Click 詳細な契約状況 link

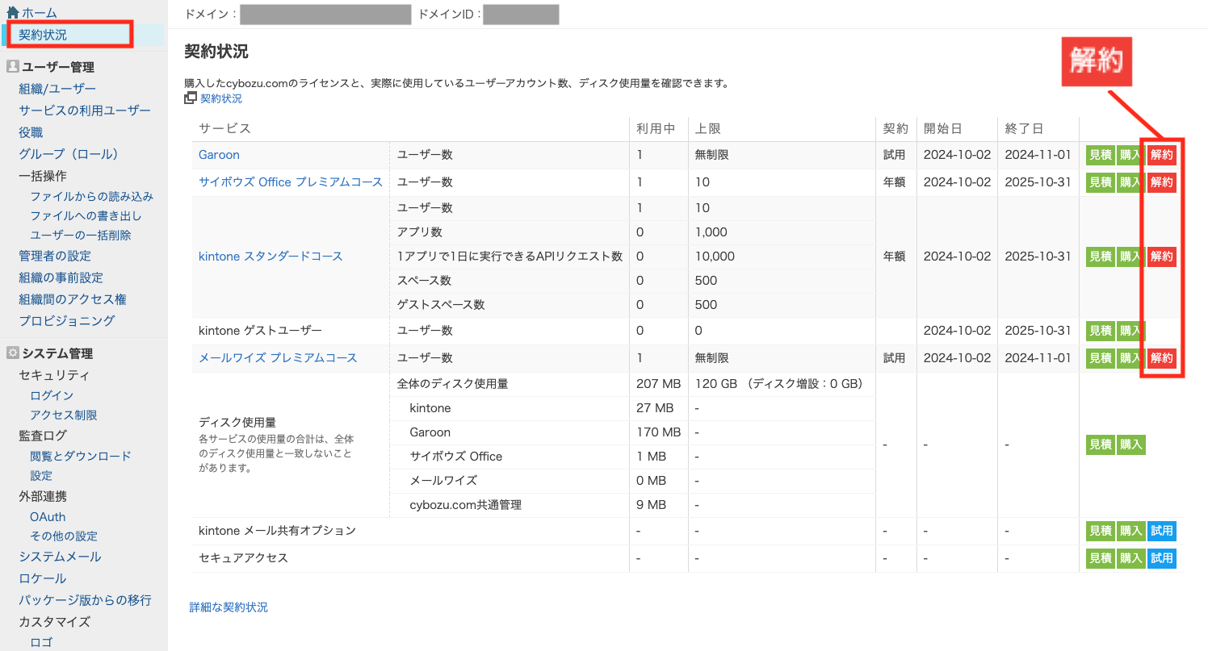pyautogui.click(x=229, y=607)
